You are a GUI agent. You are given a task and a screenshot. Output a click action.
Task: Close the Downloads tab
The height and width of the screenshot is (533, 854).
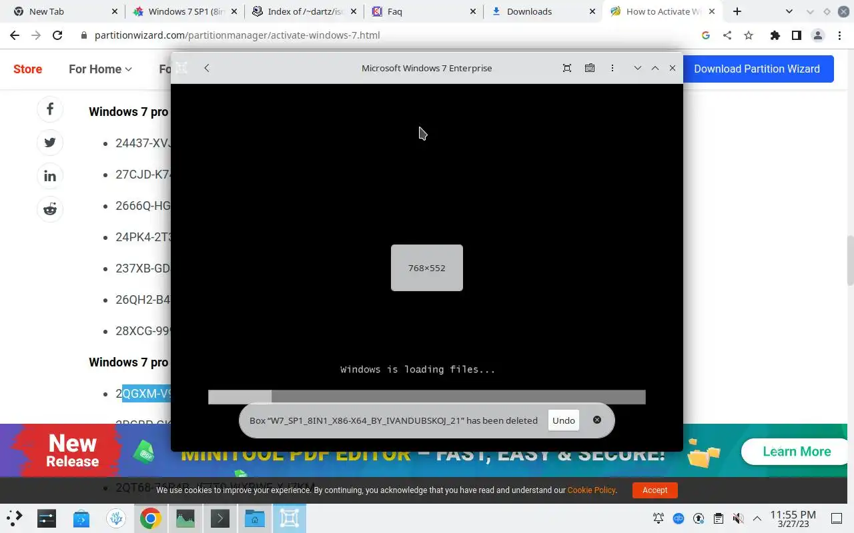592,11
